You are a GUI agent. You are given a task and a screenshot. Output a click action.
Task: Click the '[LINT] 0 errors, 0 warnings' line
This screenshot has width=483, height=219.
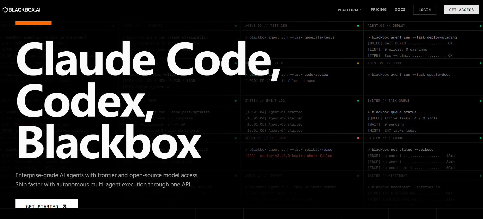397,50
